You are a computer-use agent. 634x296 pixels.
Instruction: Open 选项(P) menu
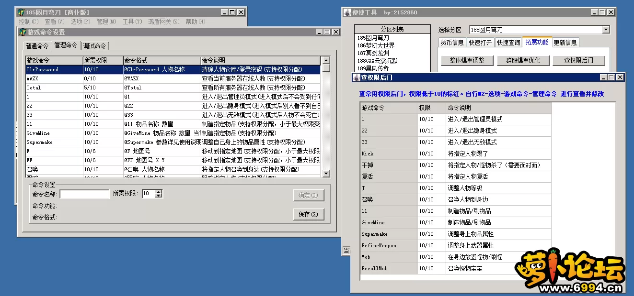(80, 22)
